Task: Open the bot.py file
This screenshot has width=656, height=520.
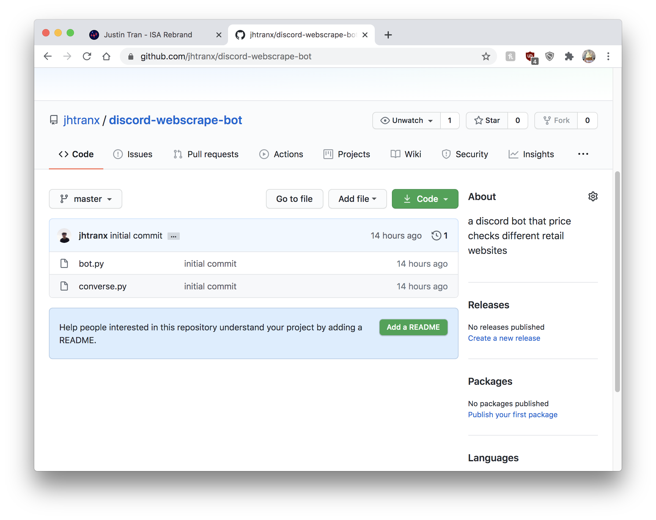Action: click(x=91, y=264)
